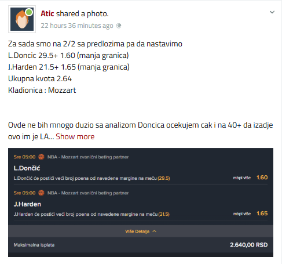
Task: Click the green online status dot
Action: [29, 12]
